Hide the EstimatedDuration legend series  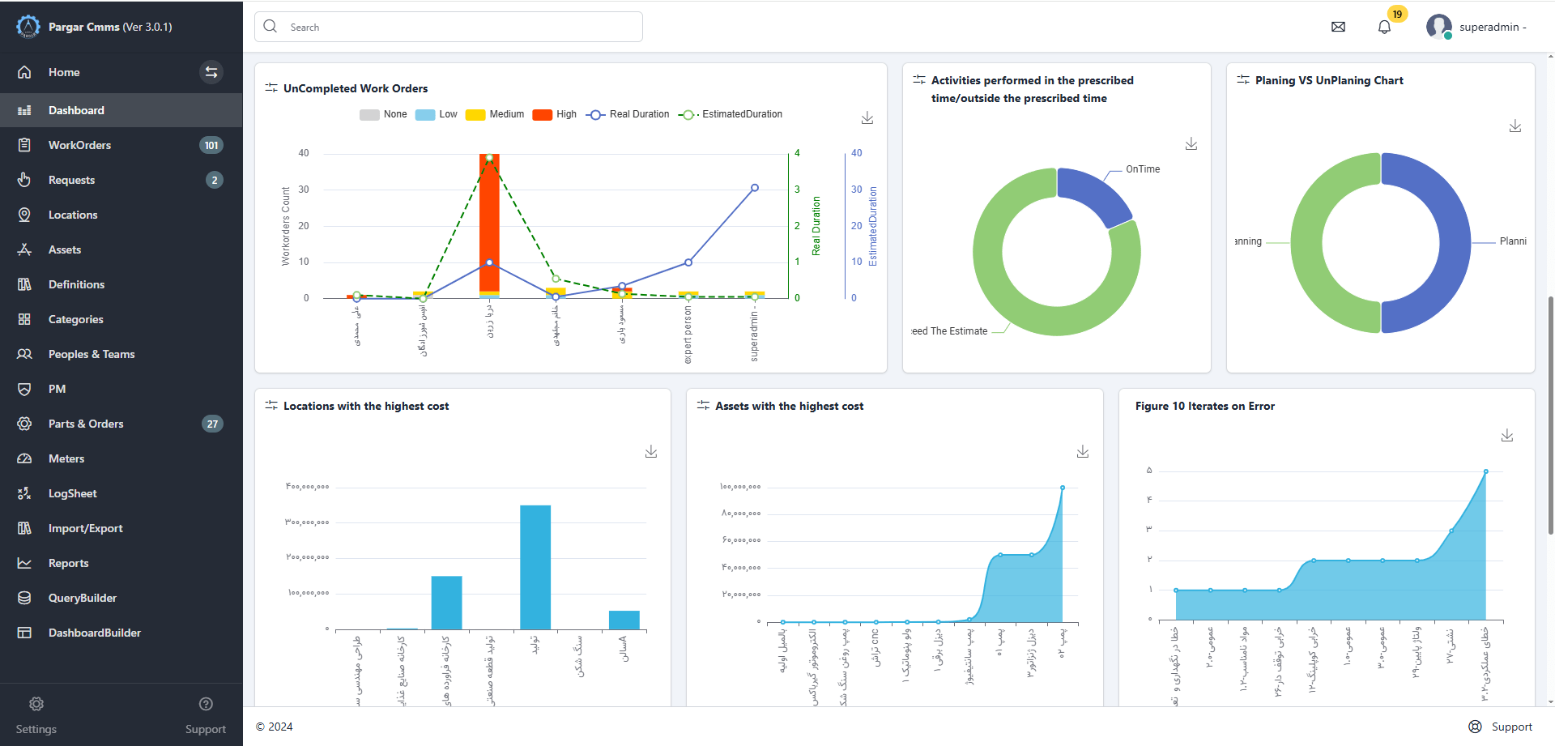click(x=731, y=114)
